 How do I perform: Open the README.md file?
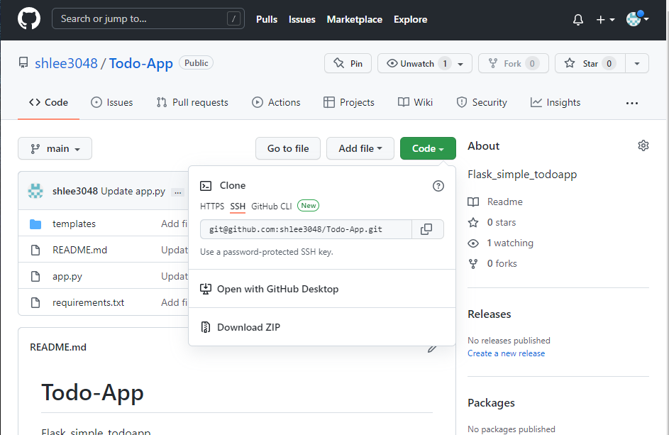pyautogui.click(x=79, y=250)
